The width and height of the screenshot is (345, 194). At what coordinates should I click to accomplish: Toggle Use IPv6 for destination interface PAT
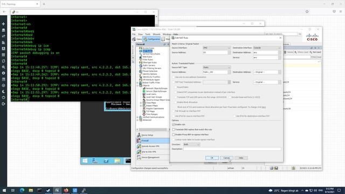pyautogui.click(x=234, y=116)
